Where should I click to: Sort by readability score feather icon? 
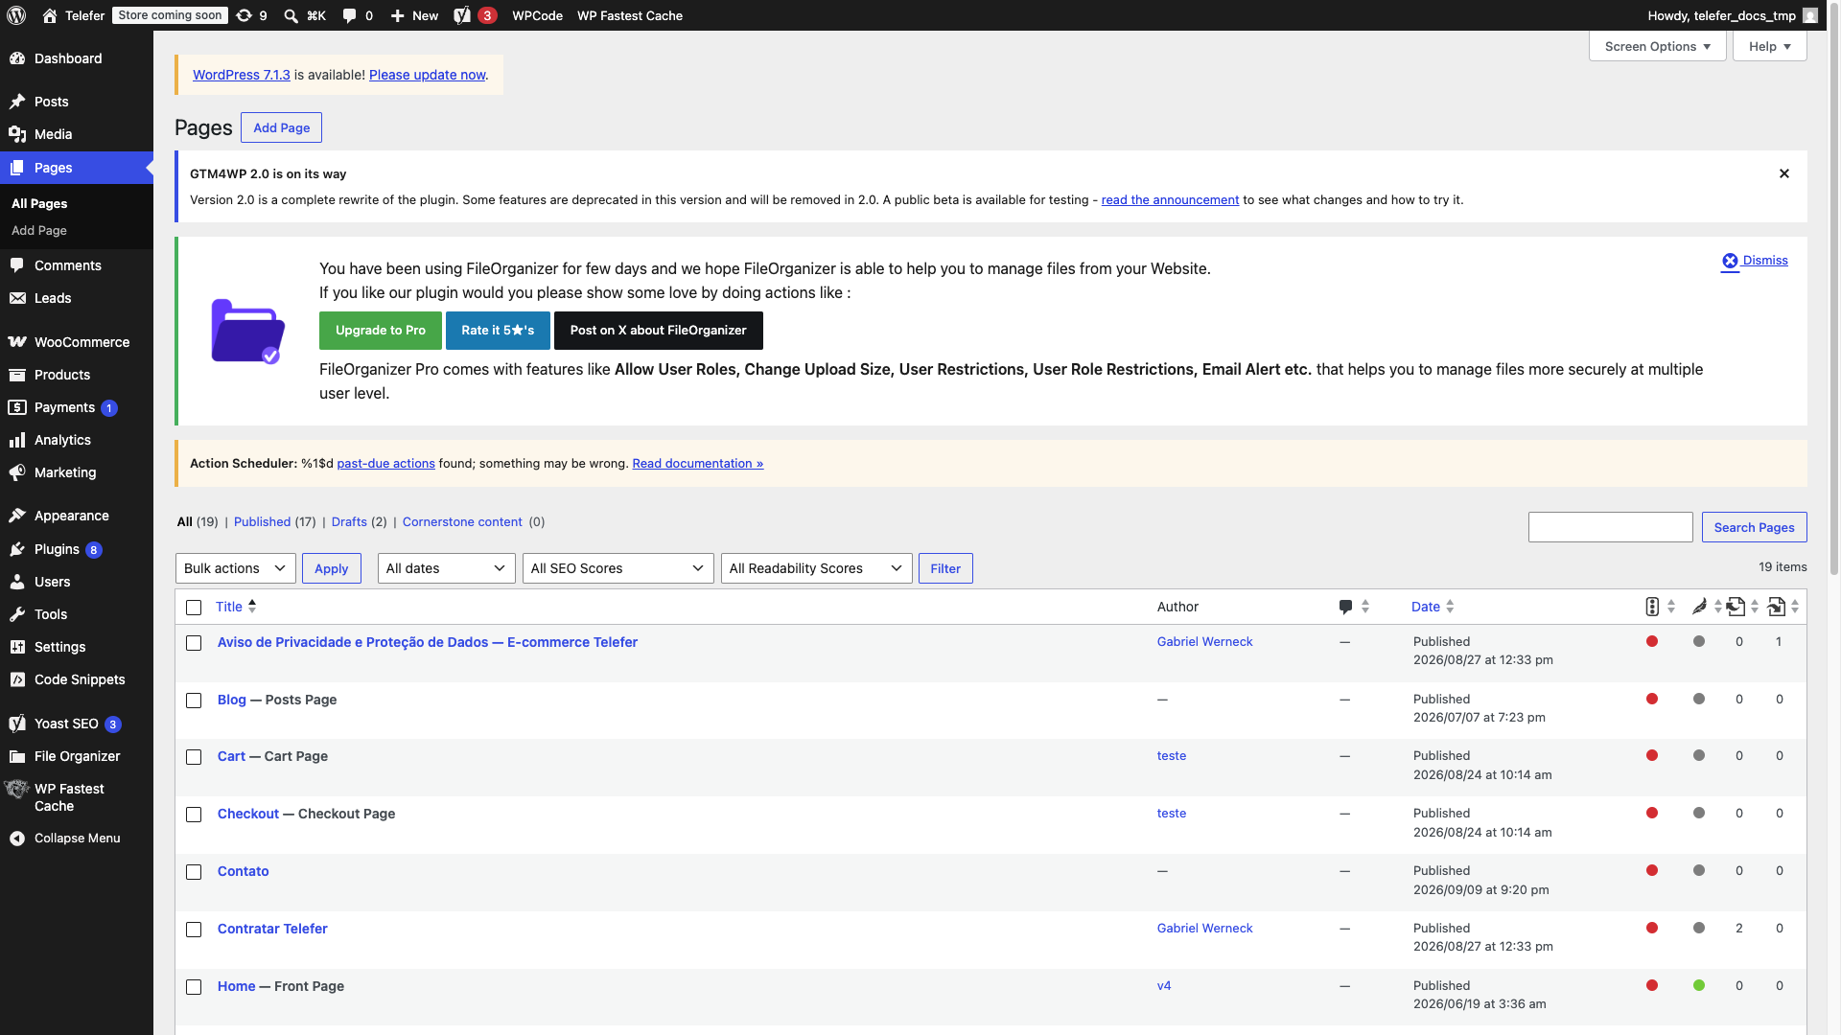pos(1706,607)
